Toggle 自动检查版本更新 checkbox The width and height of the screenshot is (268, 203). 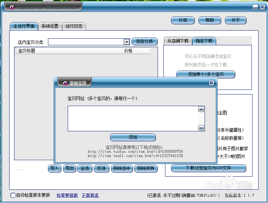point(13,195)
